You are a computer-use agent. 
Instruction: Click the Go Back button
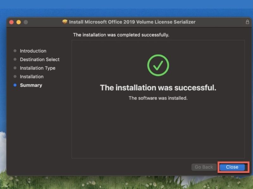point(204,167)
